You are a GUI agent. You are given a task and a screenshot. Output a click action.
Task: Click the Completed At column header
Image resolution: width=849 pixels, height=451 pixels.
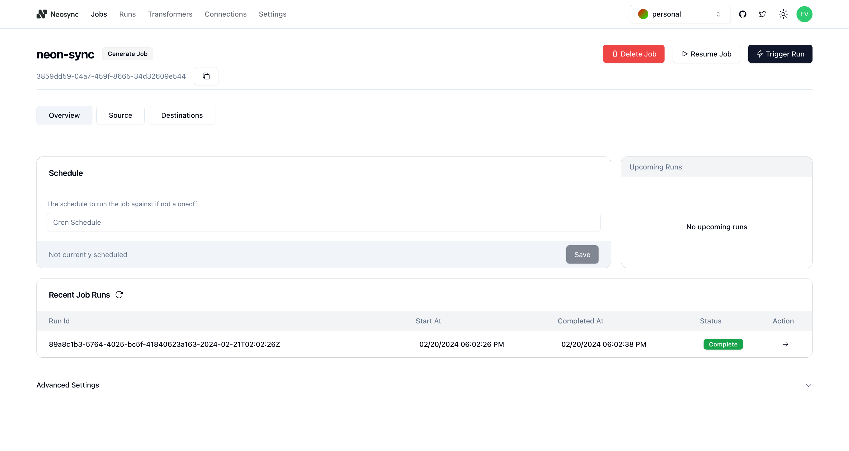(580, 321)
